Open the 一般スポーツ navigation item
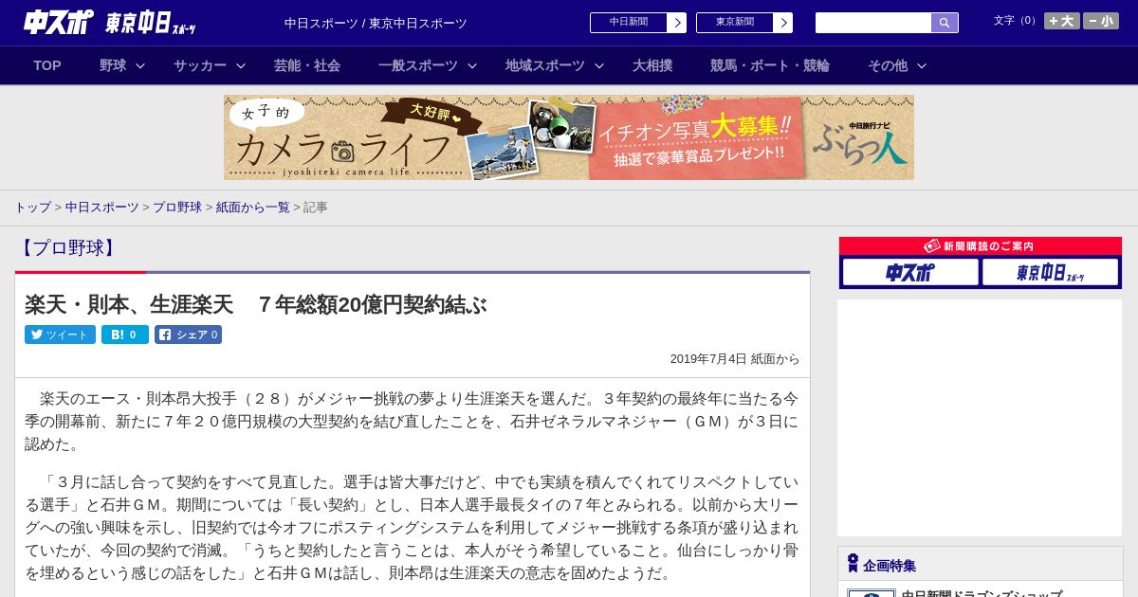The height and width of the screenshot is (597, 1138). pos(418,65)
